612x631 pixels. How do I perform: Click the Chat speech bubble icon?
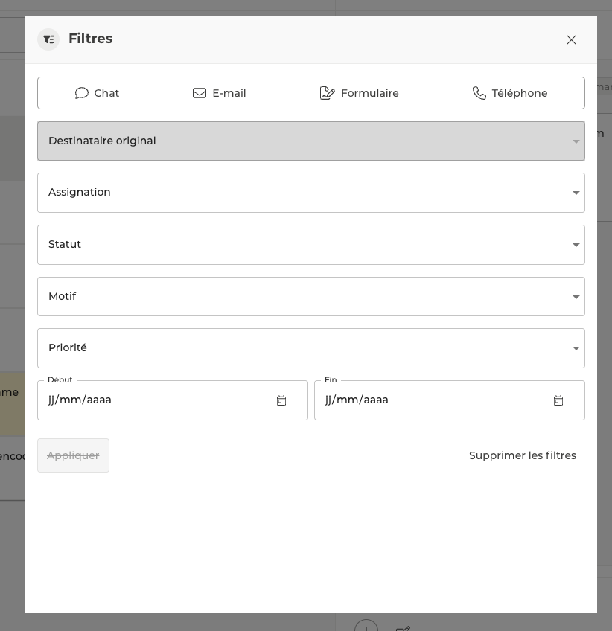pos(82,93)
